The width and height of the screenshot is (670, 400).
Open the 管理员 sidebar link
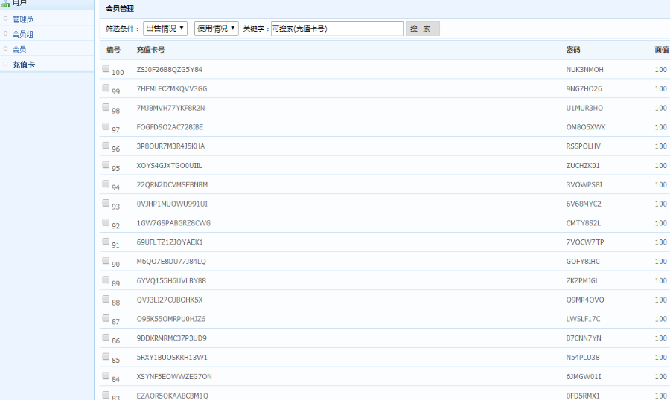[x=22, y=19]
